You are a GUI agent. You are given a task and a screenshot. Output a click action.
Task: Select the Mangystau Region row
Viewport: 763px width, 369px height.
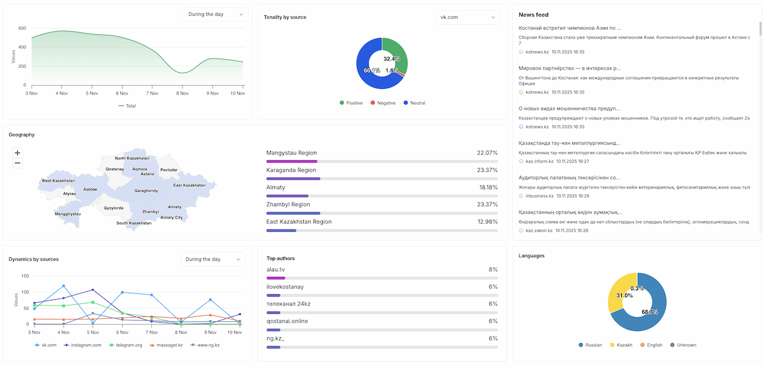381,156
